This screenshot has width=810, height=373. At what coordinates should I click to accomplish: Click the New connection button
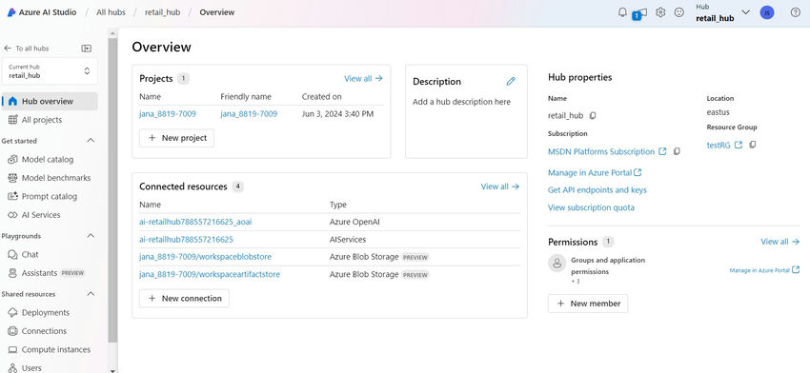tap(185, 298)
